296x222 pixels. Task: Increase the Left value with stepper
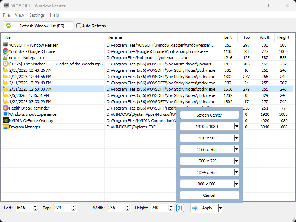point(36,206)
